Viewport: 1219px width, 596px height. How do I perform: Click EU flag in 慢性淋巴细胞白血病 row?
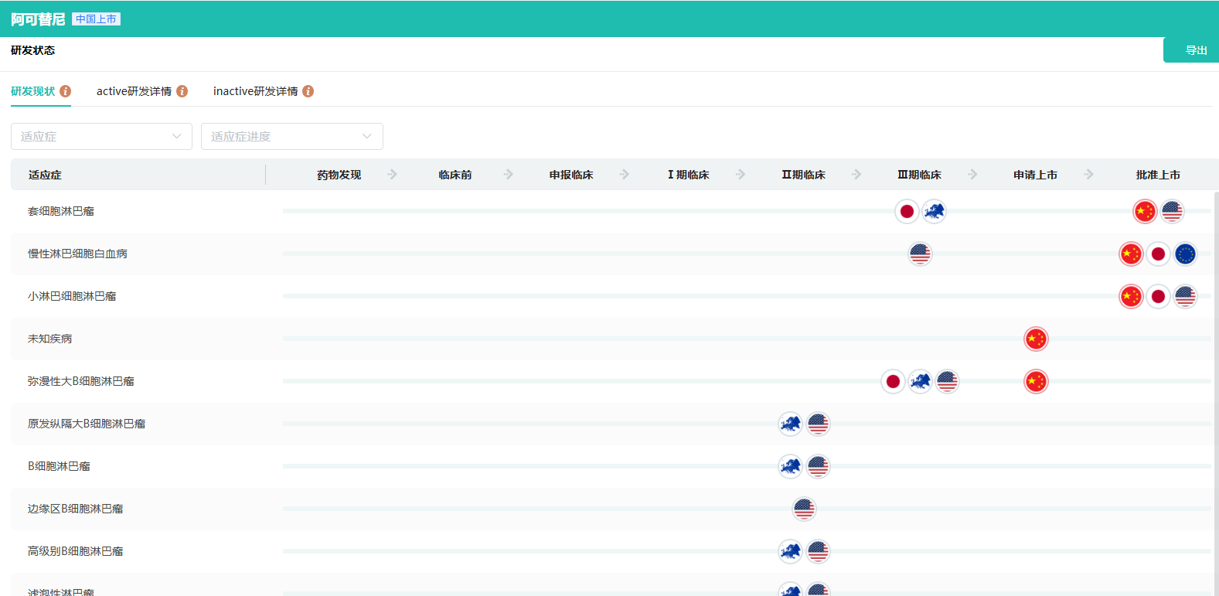click(x=1185, y=254)
